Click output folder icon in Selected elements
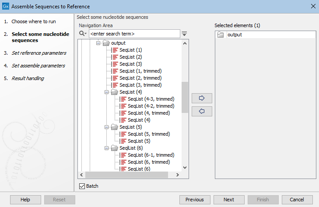The height and width of the screenshot is (207, 319). [221, 35]
